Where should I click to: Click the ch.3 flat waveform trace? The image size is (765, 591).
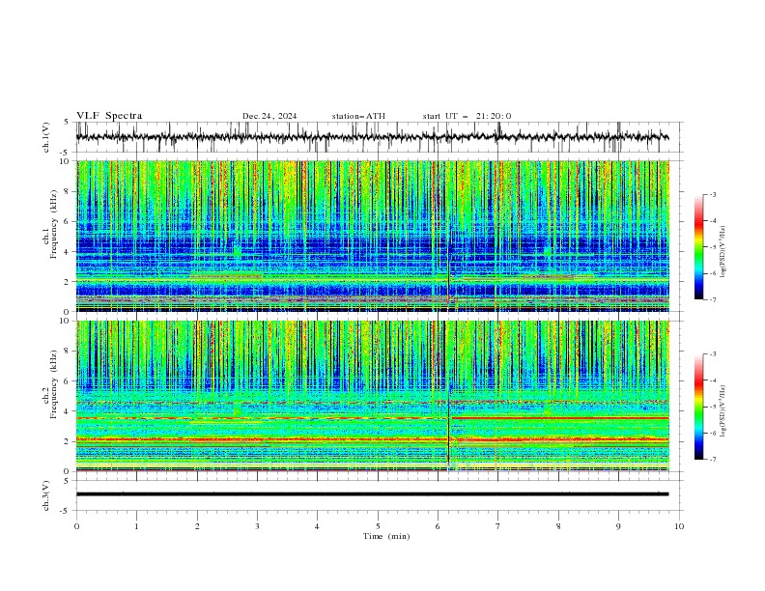point(372,494)
